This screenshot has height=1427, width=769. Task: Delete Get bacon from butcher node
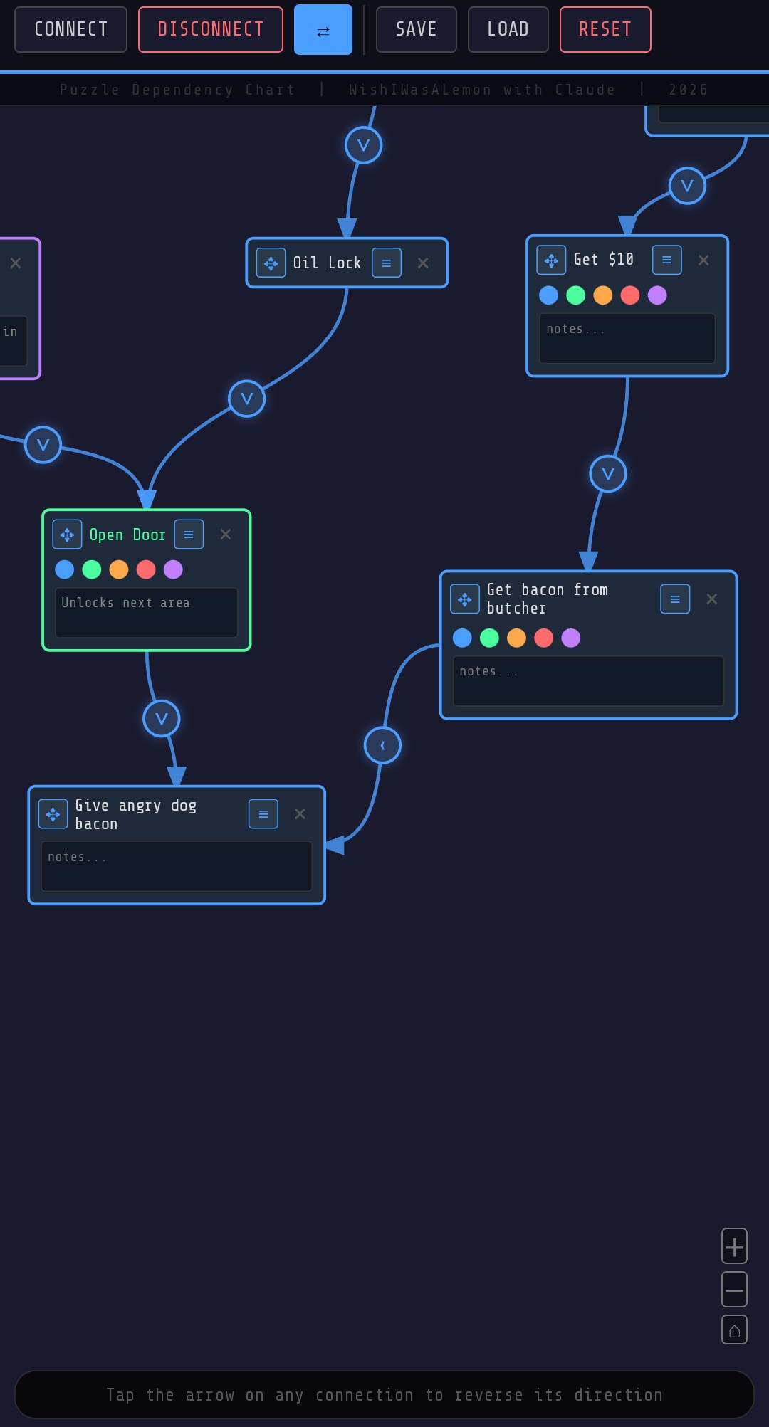pos(712,599)
